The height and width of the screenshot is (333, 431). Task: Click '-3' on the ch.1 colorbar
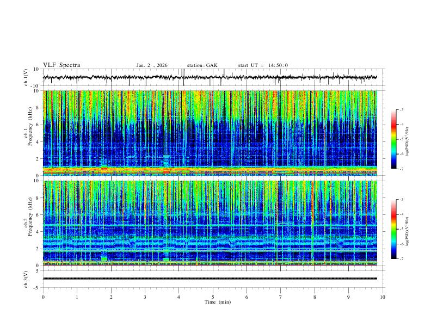[402, 109]
